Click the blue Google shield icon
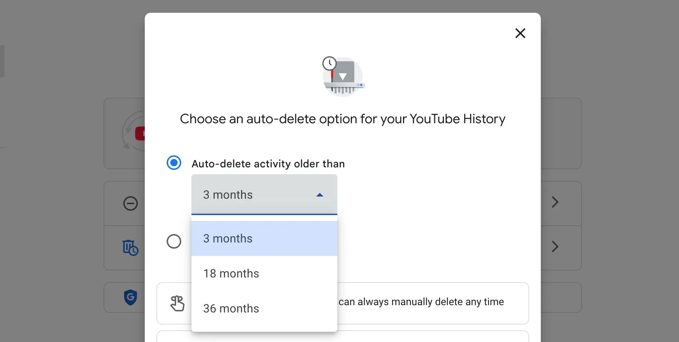Screen dimensions: 679x342 [x=130, y=298]
